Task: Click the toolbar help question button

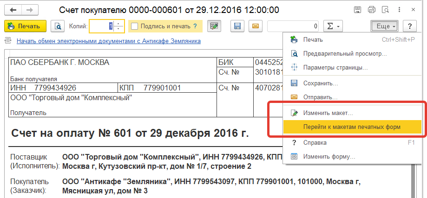Action: [x=409, y=26]
